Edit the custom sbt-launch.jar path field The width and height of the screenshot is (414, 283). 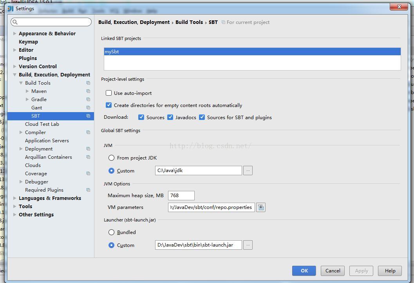pyautogui.click(x=199, y=245)
